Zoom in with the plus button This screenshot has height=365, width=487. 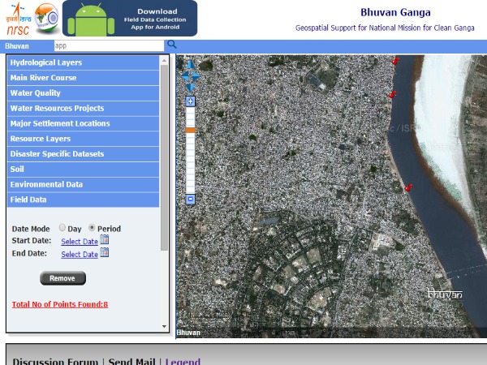pos(191,101)
